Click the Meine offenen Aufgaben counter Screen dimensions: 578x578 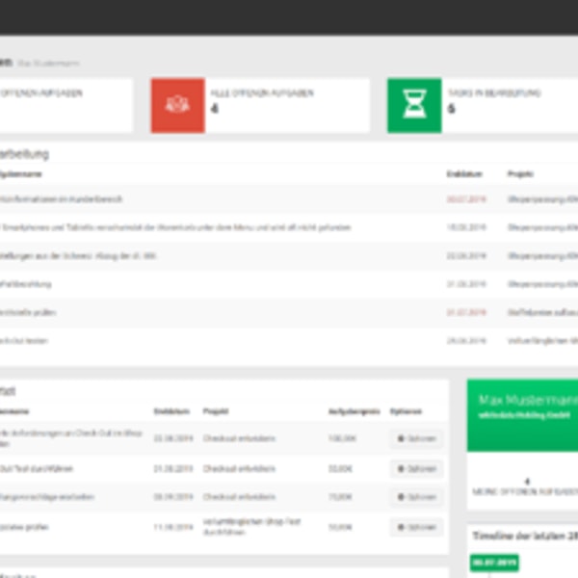[526, 486]
